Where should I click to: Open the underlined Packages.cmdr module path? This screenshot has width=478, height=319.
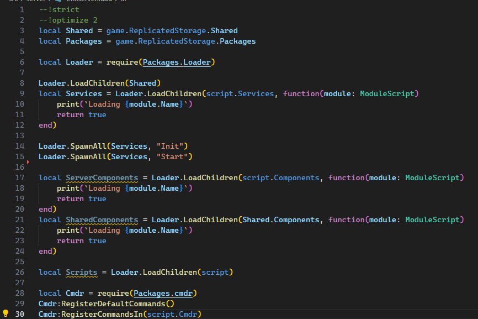[x=163, y=294]
